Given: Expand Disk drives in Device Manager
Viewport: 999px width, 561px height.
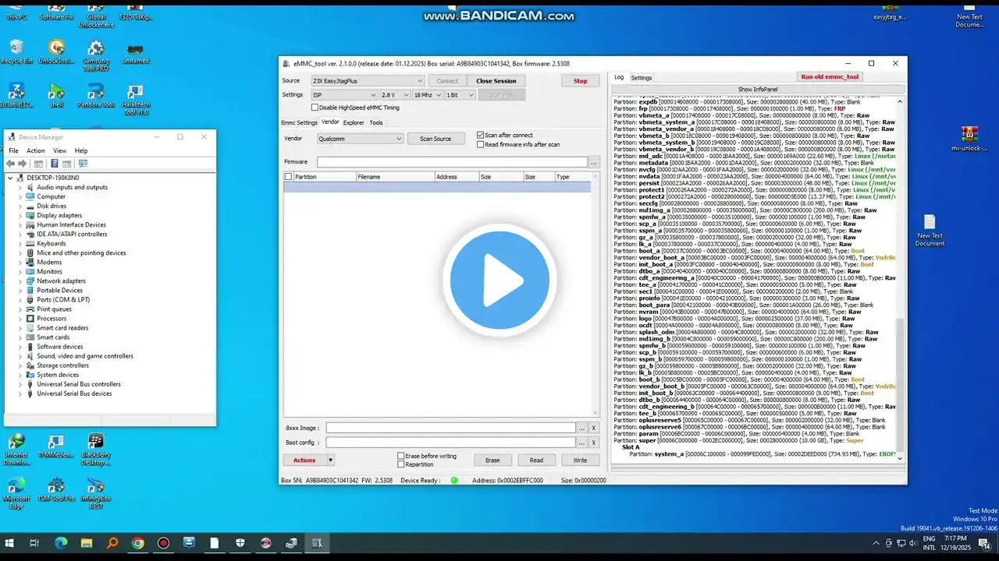Looking at the screenshot, I should 20,206.
